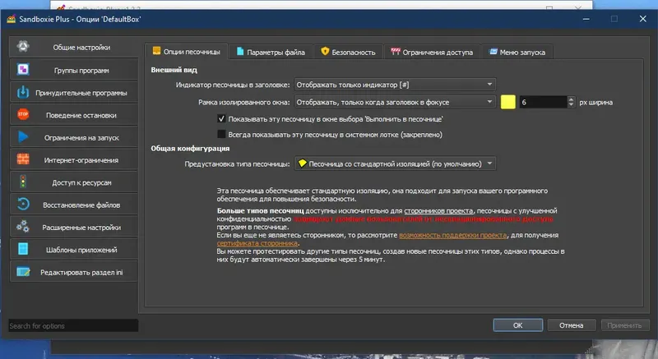Switch to the Меню запуска tab
658x359 pixels.
[x=517, y=52]
